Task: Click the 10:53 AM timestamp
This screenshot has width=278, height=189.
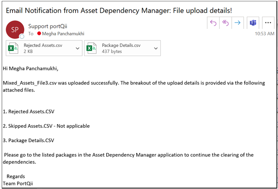Action: point(264,34)
